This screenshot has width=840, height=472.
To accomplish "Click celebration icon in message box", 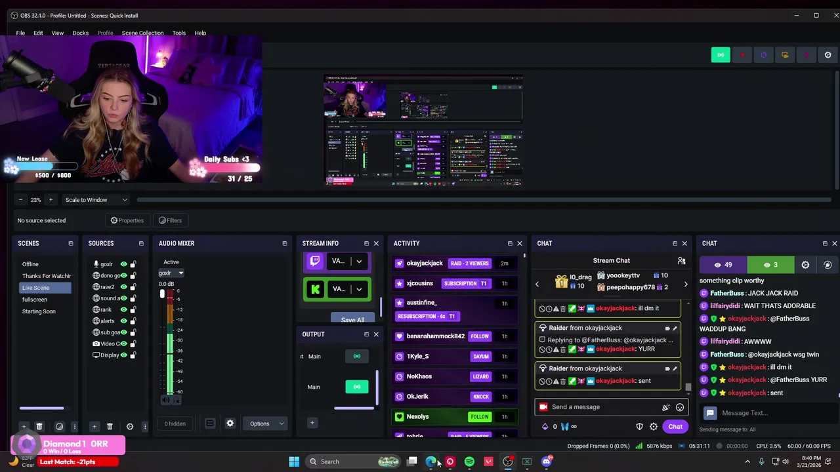I will pos(666,407).
